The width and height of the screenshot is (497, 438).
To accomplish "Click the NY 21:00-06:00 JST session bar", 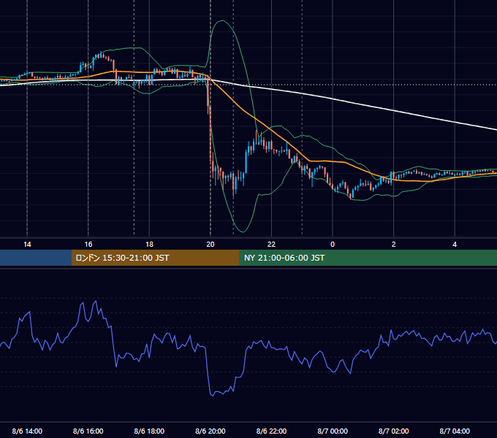I will point(368,258).
